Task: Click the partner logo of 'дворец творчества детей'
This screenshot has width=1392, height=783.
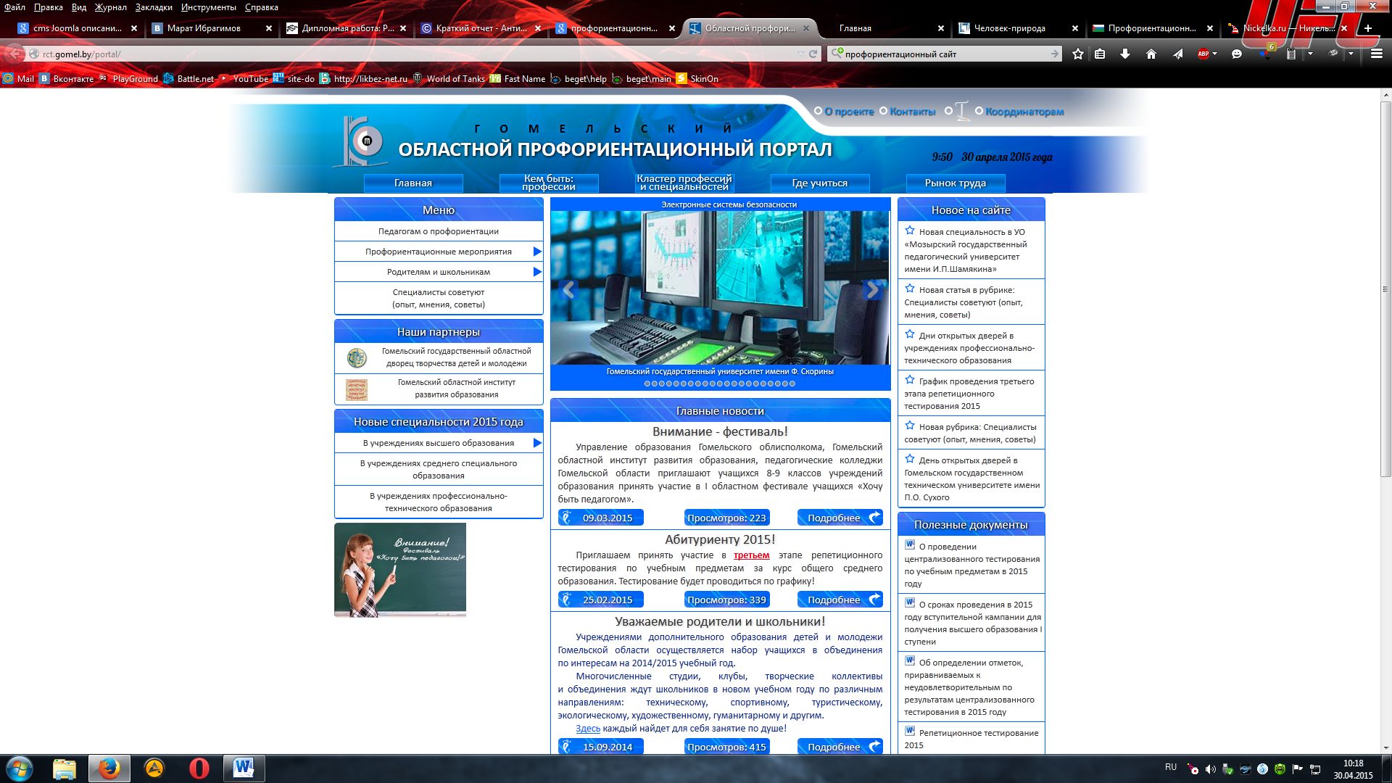Action: tap(356, 357)
